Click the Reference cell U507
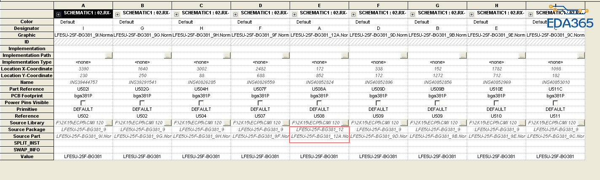 point(260,116)
